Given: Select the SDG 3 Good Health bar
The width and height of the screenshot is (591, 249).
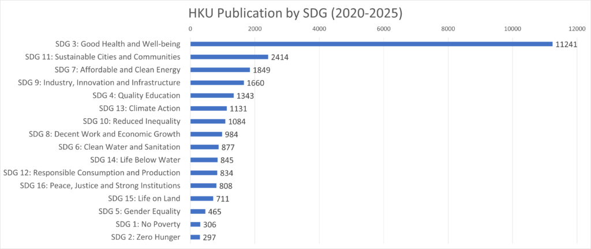Looking at the screenshot, I should click(371, 44).
